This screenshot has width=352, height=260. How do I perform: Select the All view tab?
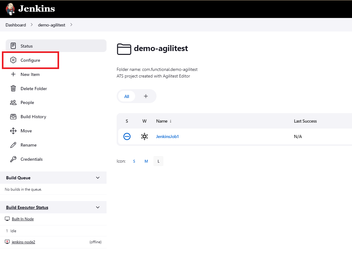click(x=127, y=96)
